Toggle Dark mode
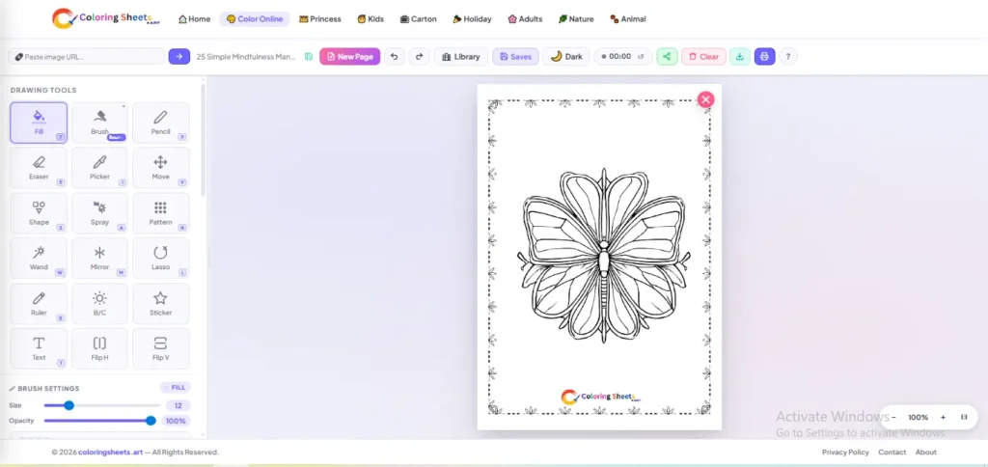This screenshot has height=467, width=988. click(x=566, y=57)
